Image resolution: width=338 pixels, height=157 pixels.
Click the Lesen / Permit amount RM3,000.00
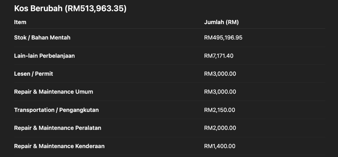coord(220,74)
